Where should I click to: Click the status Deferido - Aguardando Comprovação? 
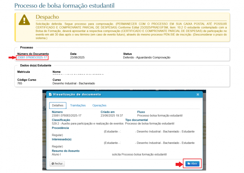click(x=146, y=57)
